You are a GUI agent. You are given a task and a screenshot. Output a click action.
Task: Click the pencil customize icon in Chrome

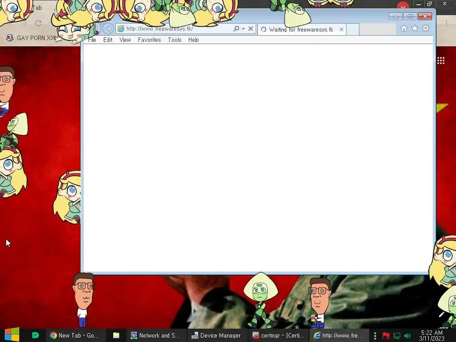(441, 314)
